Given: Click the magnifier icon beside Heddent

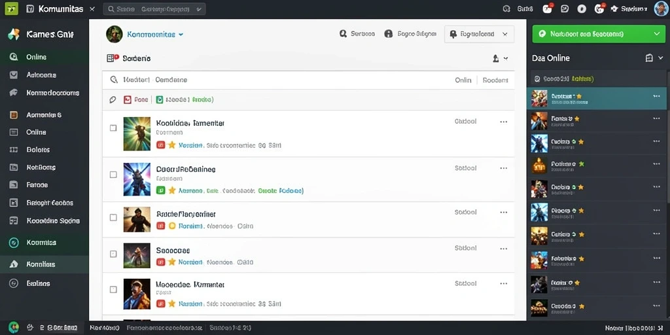Looking at the screenshot, I should 114,79.
